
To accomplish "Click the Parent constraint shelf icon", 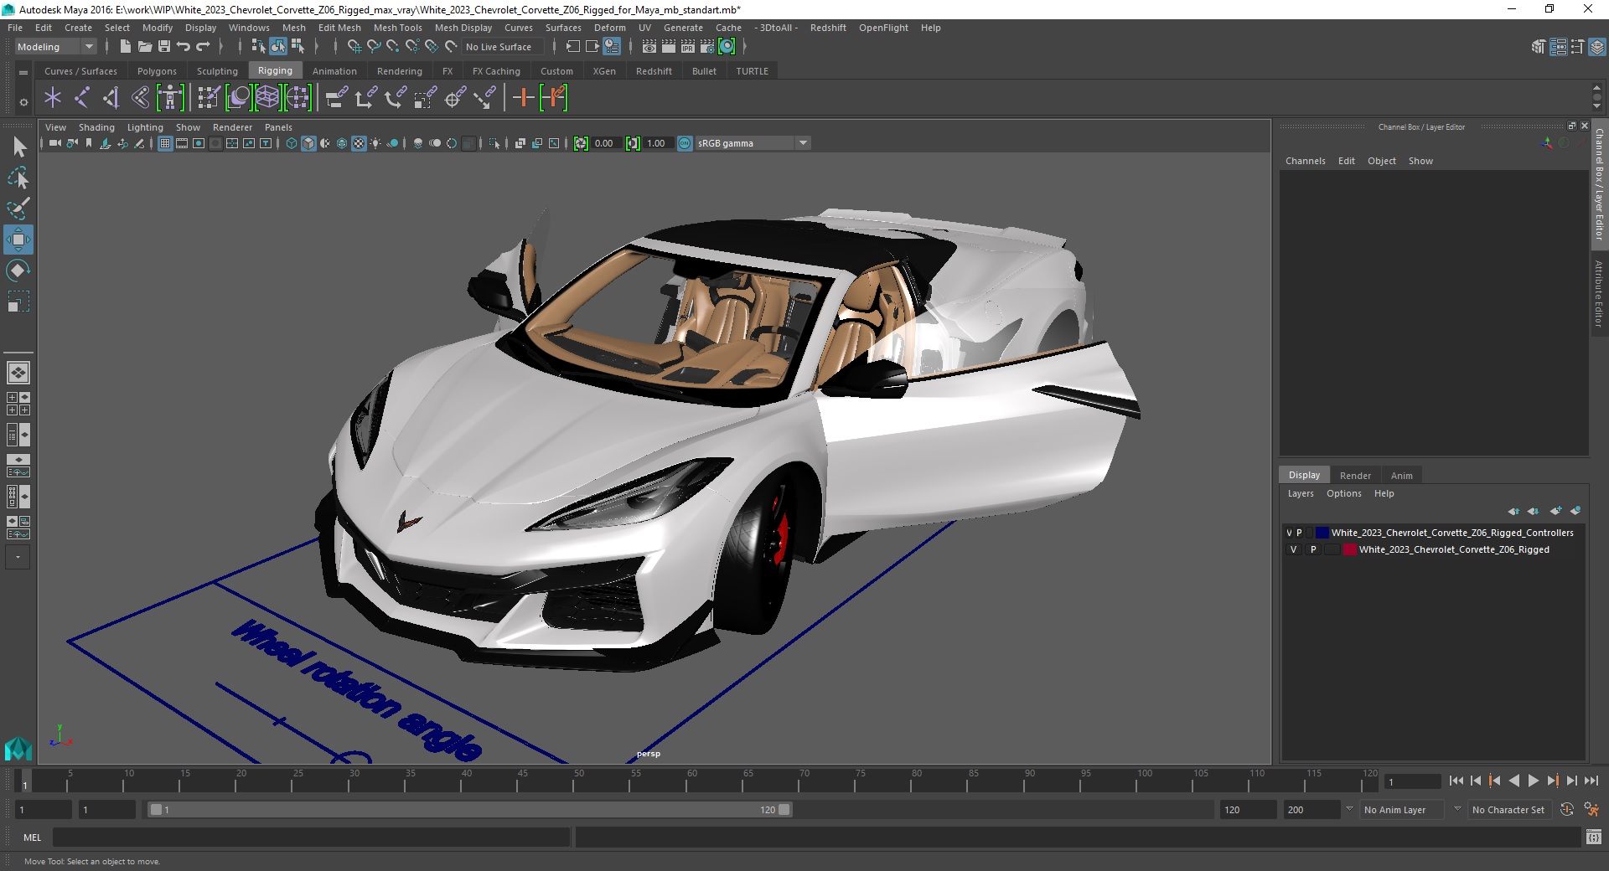I will pos(337,98).
